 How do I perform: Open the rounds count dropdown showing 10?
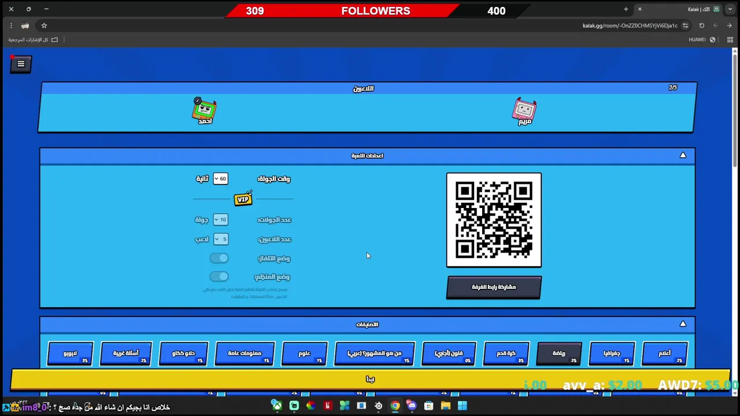pyautogui.click(x=220, y=220)
